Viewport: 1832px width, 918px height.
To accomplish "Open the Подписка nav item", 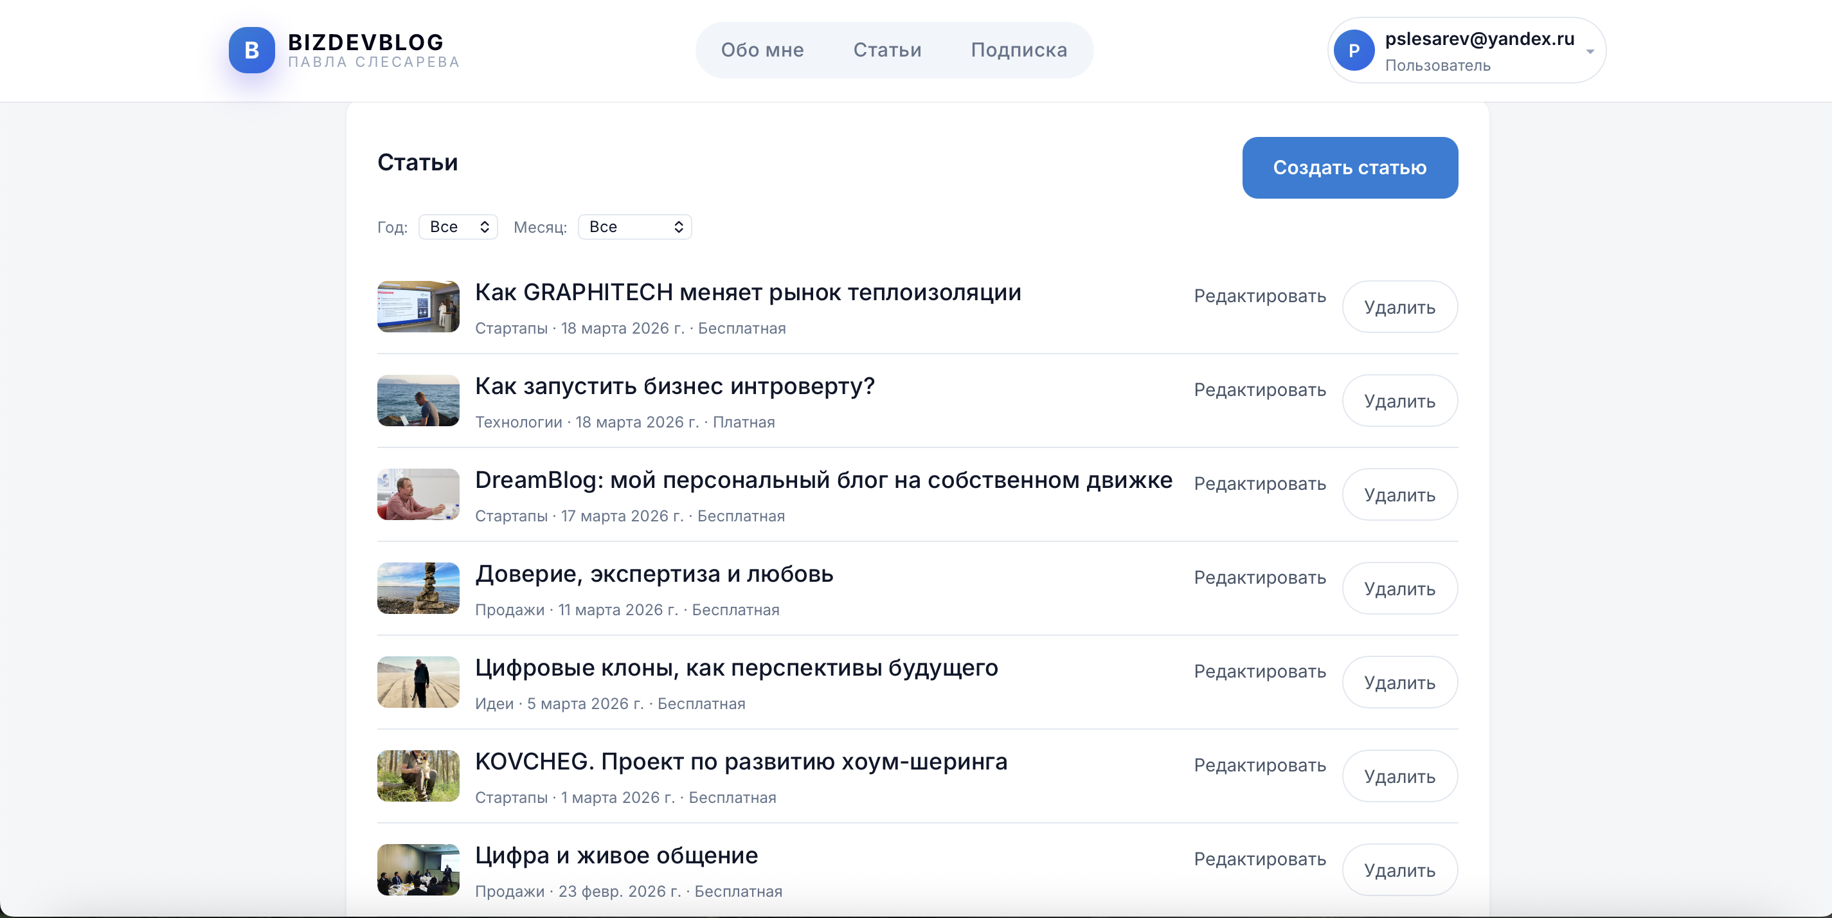I will 1018,50.
